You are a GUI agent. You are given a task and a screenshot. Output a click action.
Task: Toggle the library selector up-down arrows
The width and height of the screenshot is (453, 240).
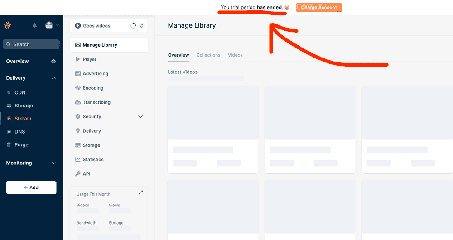pos(141,26)
